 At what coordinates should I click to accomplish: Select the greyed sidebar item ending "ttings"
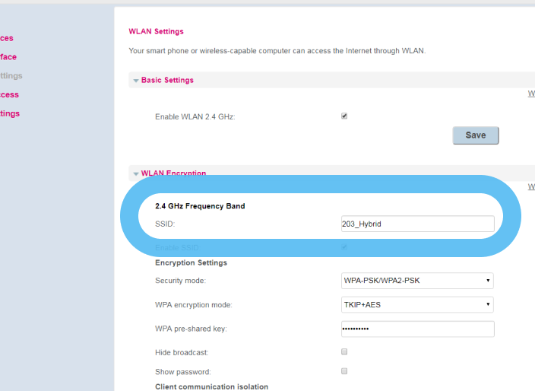pyautogui.click(x=11, y=76)
